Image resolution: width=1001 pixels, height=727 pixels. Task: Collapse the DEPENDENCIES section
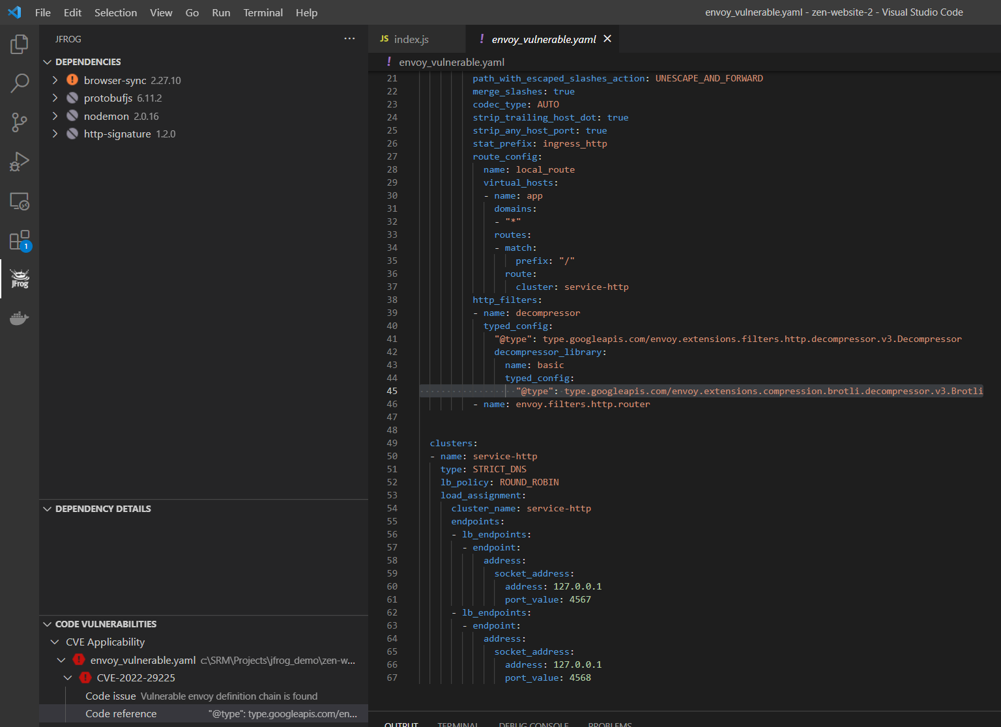tap(47, 61)
